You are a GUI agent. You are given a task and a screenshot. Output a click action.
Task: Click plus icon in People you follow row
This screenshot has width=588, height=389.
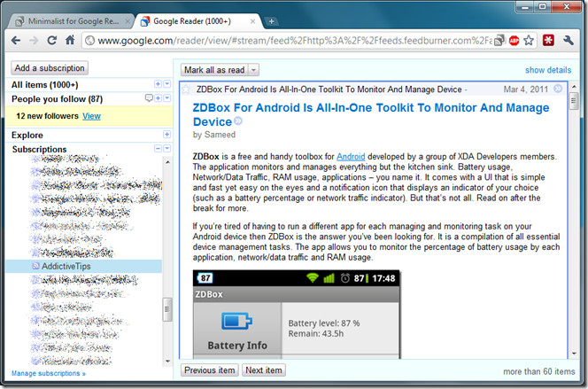[x=159, y=97]
